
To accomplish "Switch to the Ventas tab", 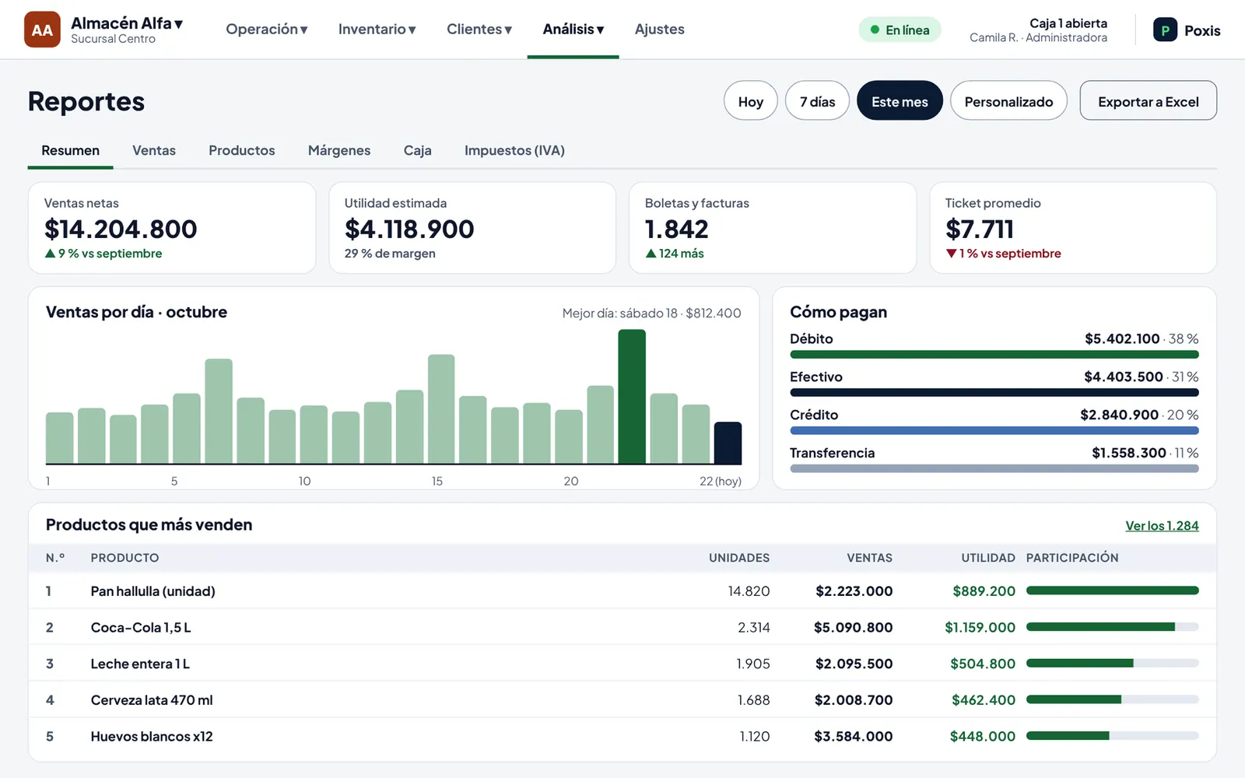I will (x=154, y=150).
